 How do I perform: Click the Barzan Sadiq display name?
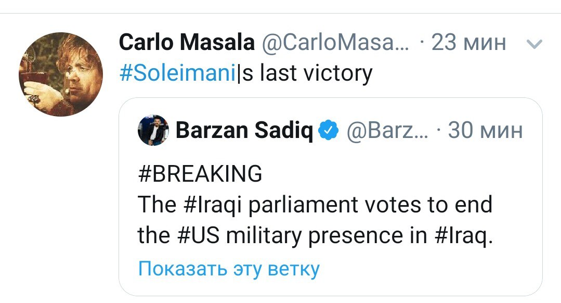244,131
